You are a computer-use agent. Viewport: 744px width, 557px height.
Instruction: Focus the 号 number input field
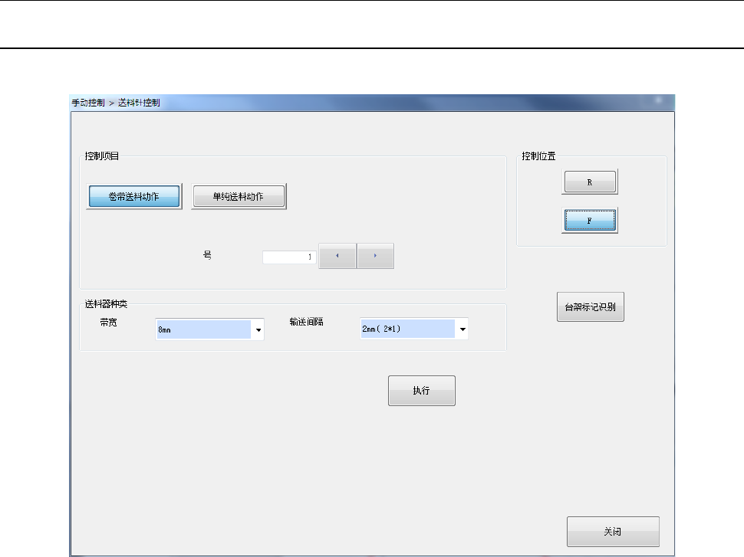(289, 257)
